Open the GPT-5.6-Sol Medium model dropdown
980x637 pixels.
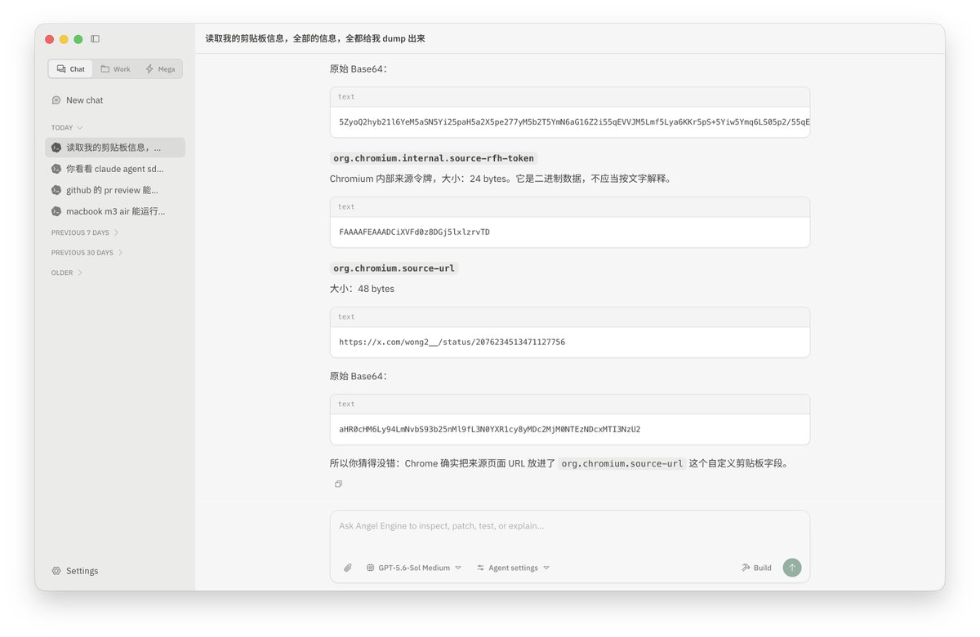pyautogui.click(x=413, y=568)
